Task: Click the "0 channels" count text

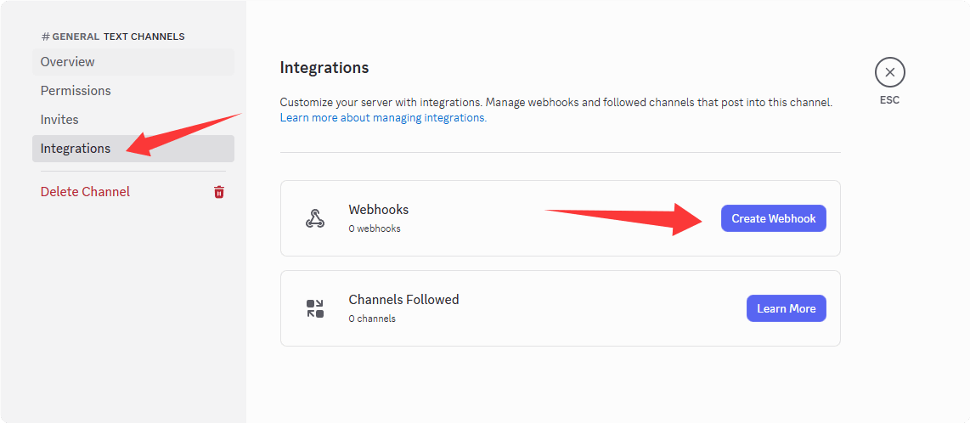Action: click(372, 319)
